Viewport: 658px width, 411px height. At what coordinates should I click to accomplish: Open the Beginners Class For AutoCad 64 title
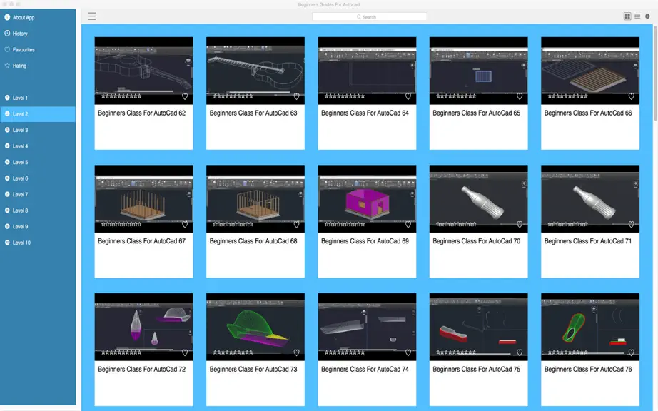pyautogui.click(x=365, y=113)
